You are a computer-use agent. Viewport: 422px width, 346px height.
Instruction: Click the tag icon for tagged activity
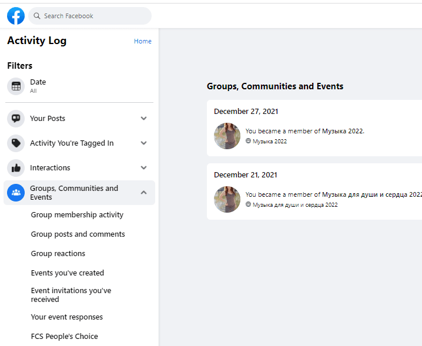(x=16, y=143)
